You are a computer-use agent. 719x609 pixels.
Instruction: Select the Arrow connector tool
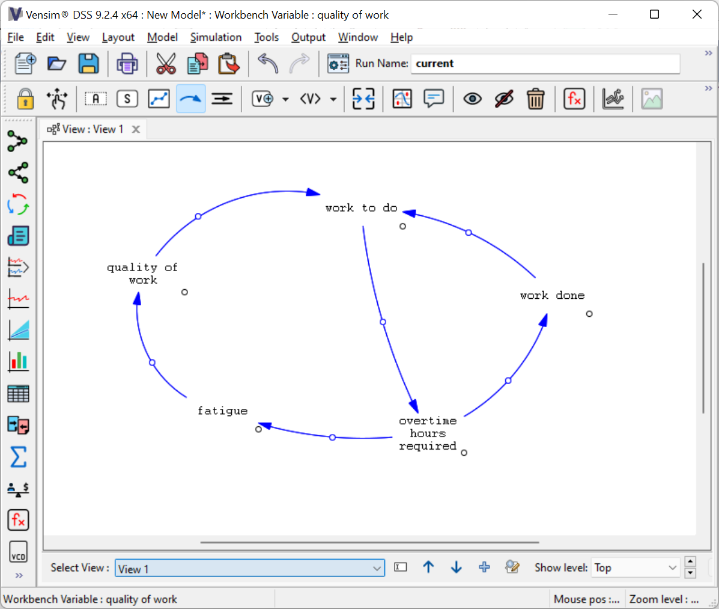[190, 99]
